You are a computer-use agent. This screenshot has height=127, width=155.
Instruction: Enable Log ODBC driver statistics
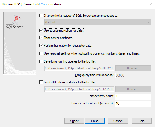tap(41, 82)
